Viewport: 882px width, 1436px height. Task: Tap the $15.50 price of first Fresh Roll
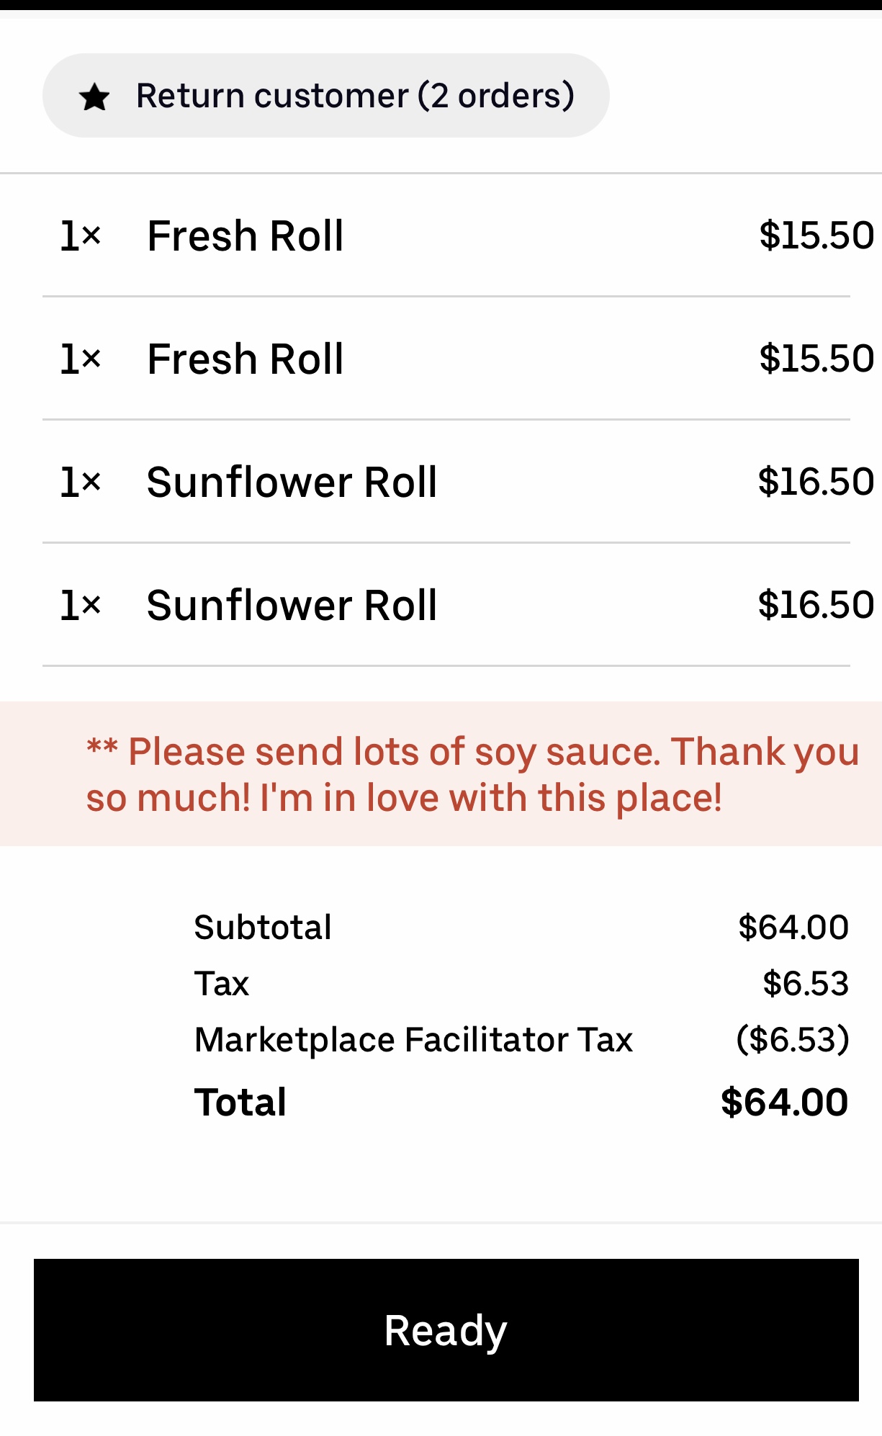click(816, 236)
